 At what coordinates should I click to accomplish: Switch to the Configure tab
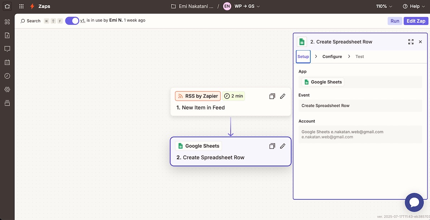coord(332,57)
